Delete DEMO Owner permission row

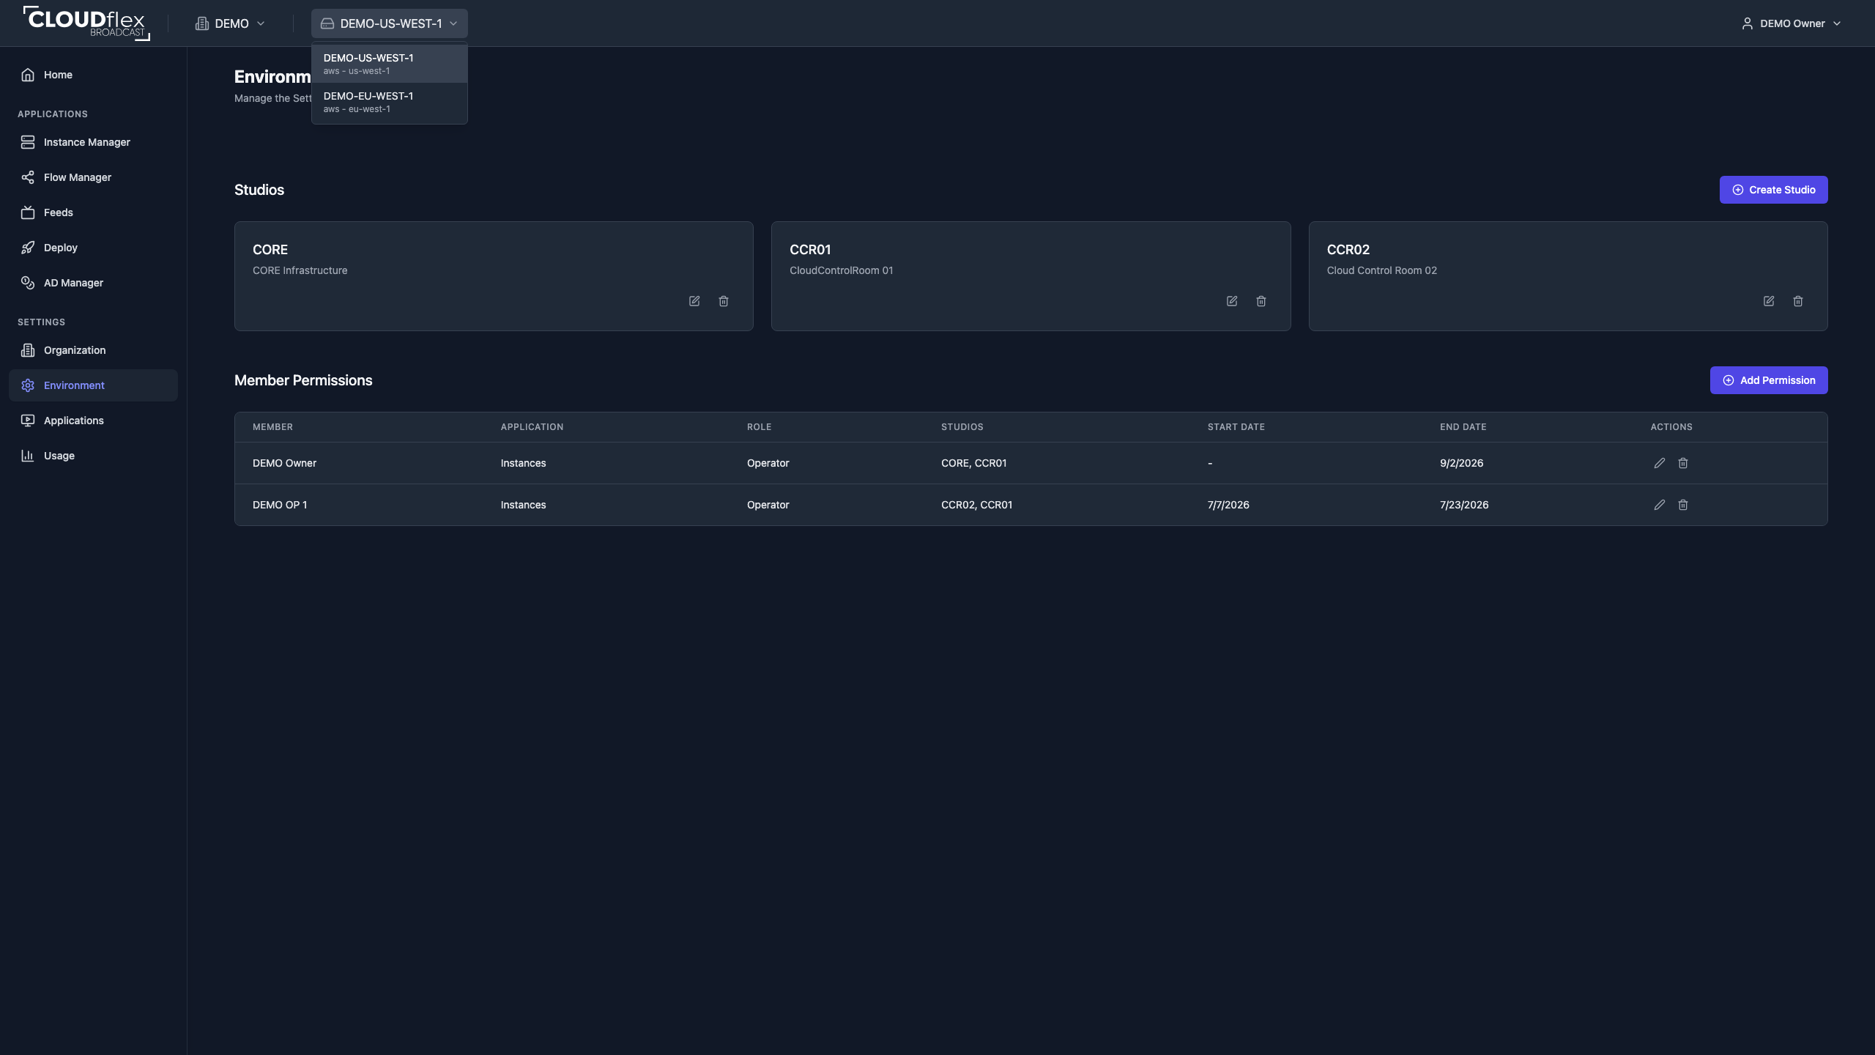point(1683,463)
